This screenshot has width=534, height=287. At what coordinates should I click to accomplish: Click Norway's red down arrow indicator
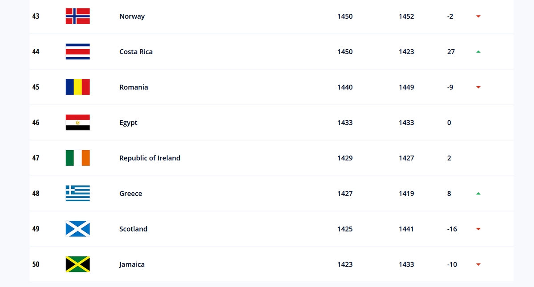click(478, 16)
